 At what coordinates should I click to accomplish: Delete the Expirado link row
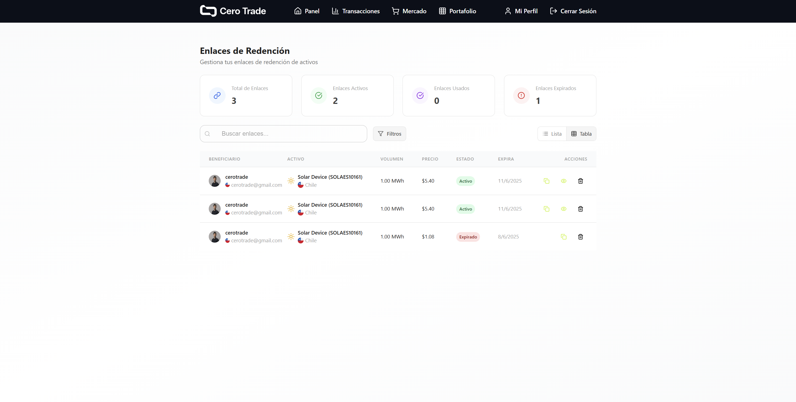coord(580,237)
